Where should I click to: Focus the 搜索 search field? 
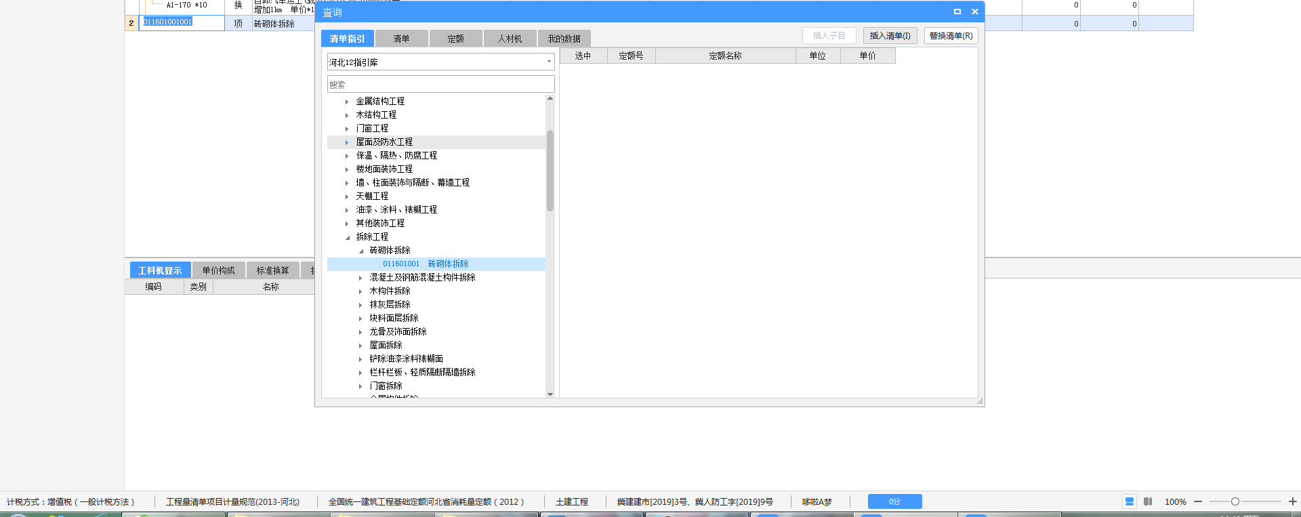[440, 84]
